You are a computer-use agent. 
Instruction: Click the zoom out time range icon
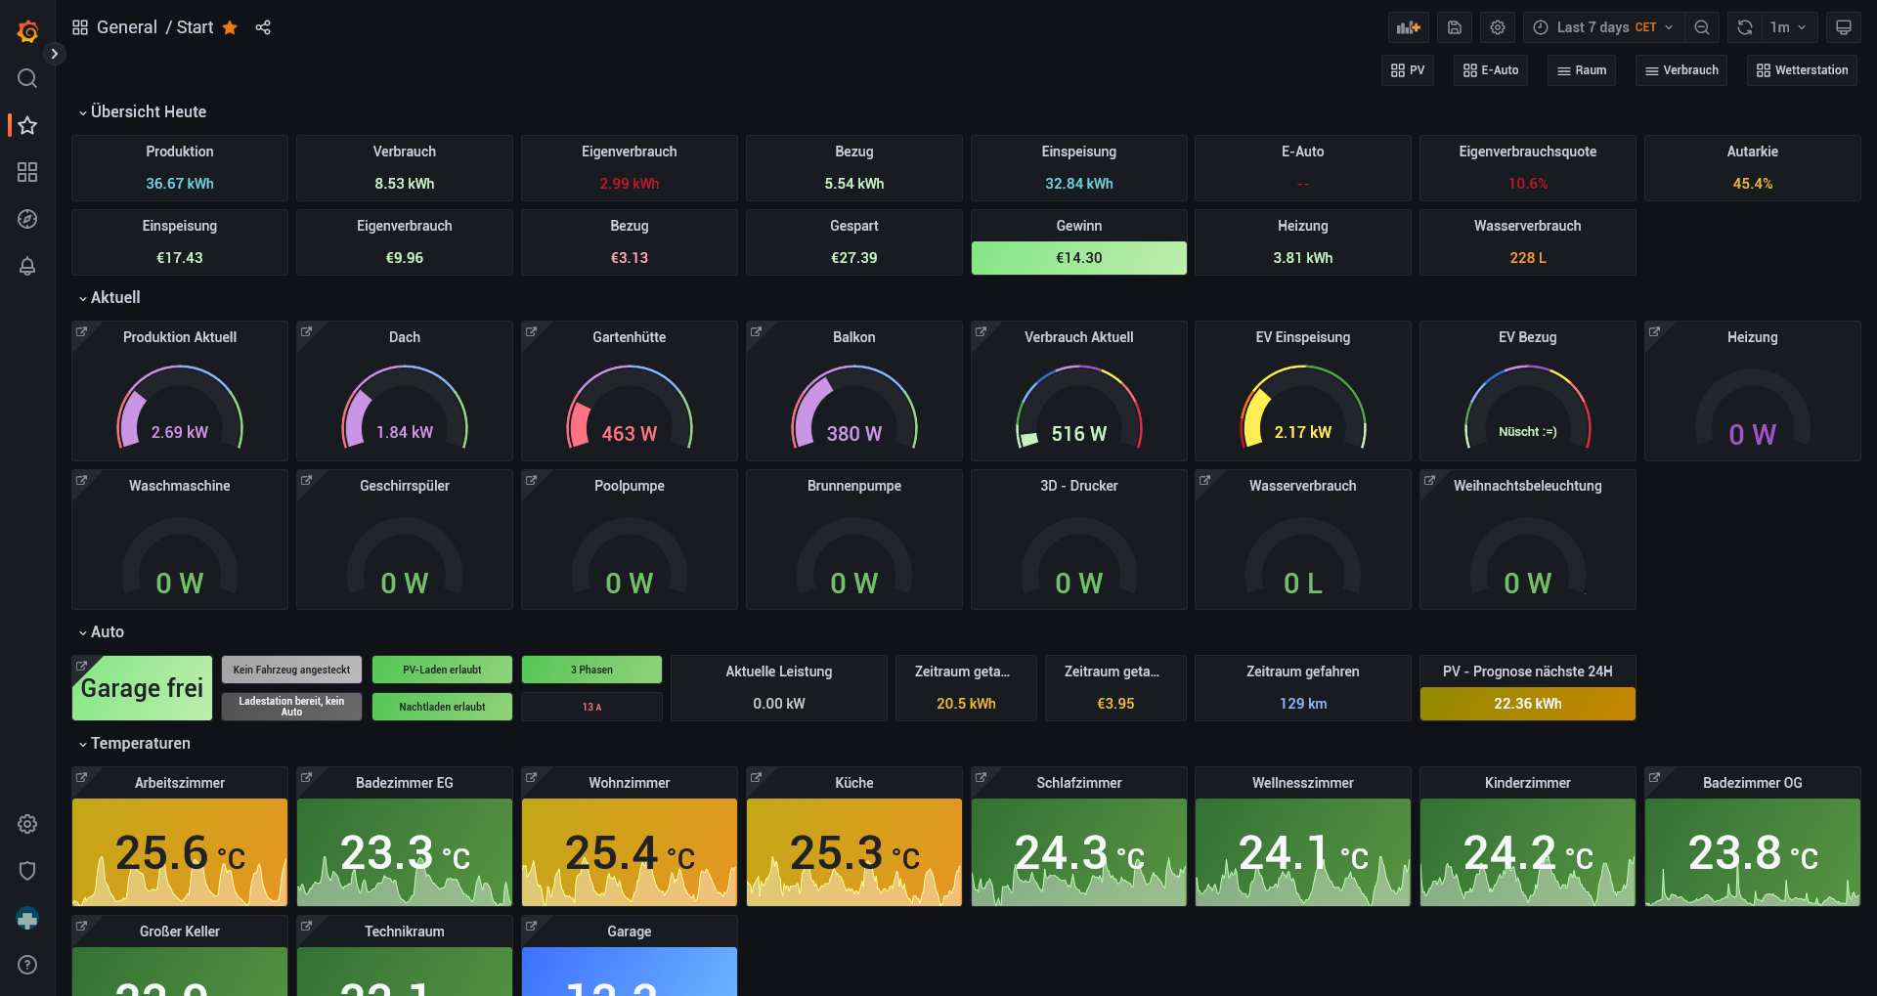tap(1702, 27)
